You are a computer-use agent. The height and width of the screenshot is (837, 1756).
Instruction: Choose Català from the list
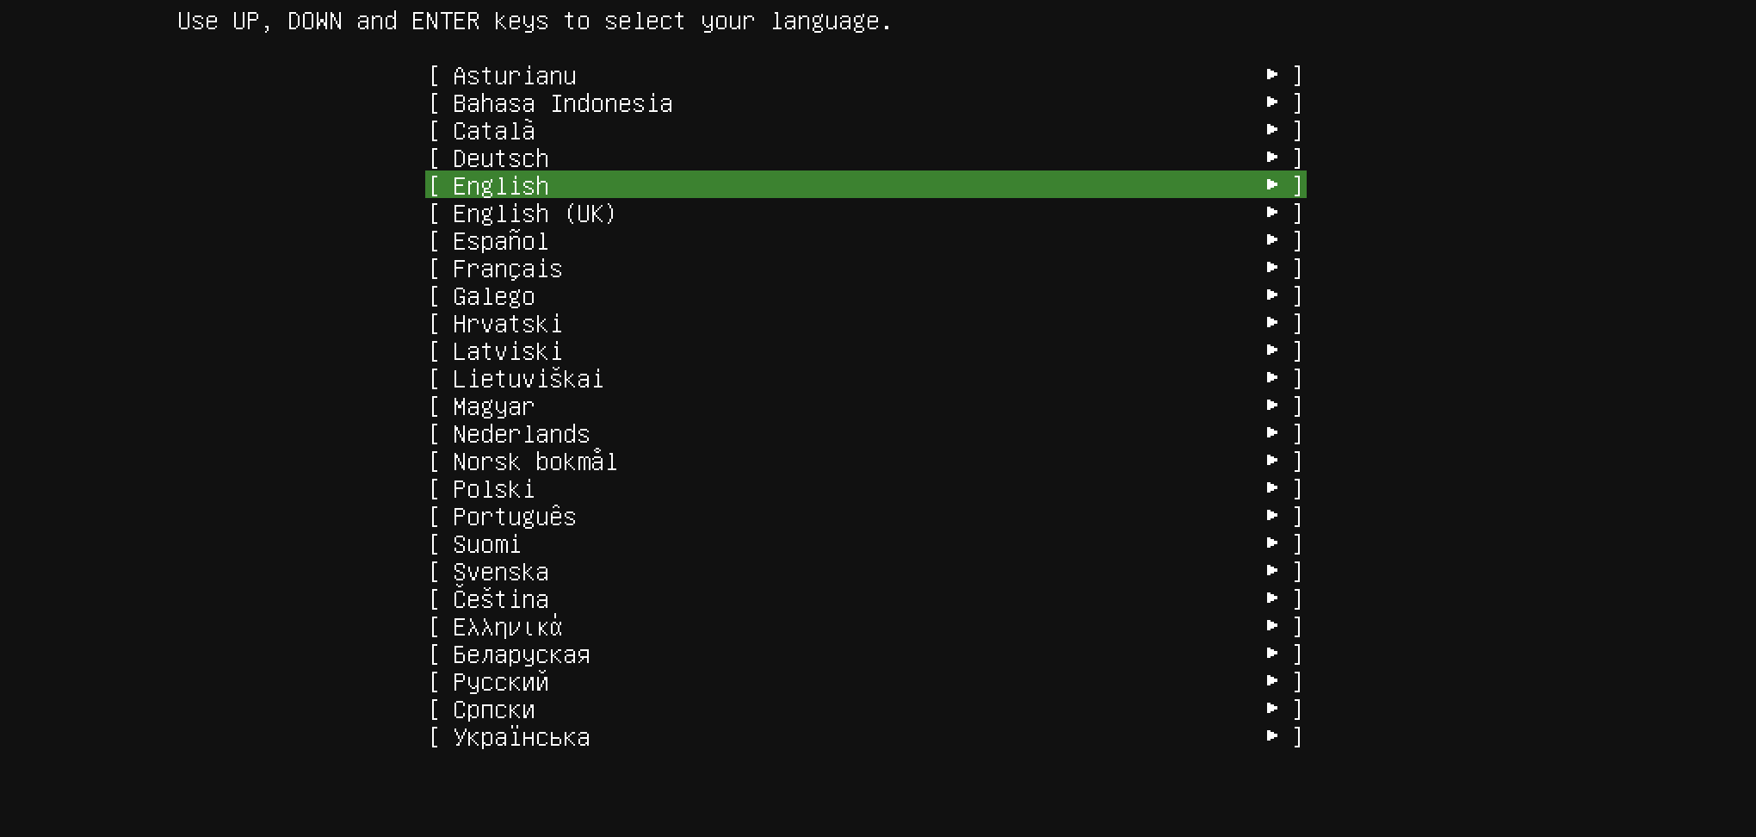(866, 131)
